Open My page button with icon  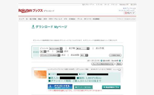tap(130, 13)
